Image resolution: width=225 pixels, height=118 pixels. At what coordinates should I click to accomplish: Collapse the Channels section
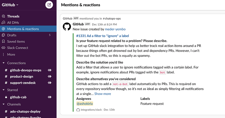[x=4, y=104]
